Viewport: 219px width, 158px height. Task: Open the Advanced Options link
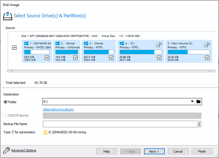pos(24,150)
